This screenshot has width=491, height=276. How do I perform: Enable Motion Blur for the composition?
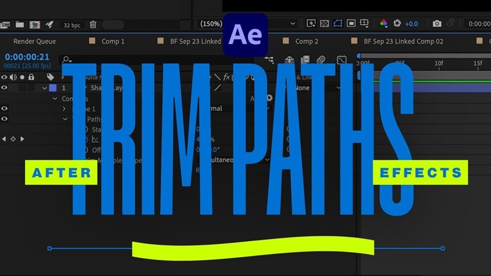pos(321,59)
